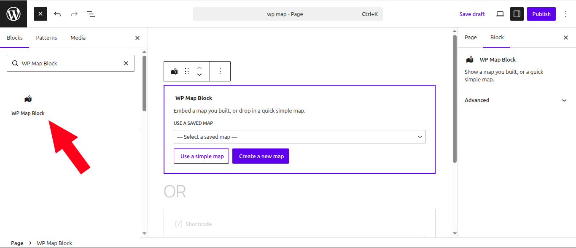The image size is (576, 248).
Task: Click the inserter scroll down arrow
Action: [144, 233]
